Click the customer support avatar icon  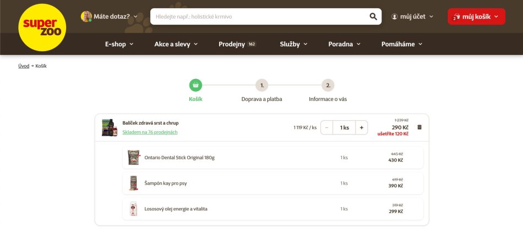[x=86, y=16]
